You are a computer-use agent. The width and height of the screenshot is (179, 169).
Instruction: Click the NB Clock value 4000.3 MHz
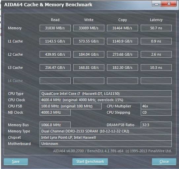(55, 112)
